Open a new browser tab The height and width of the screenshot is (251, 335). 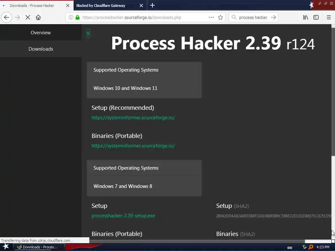pyautogui.click(x=152, y=5)
